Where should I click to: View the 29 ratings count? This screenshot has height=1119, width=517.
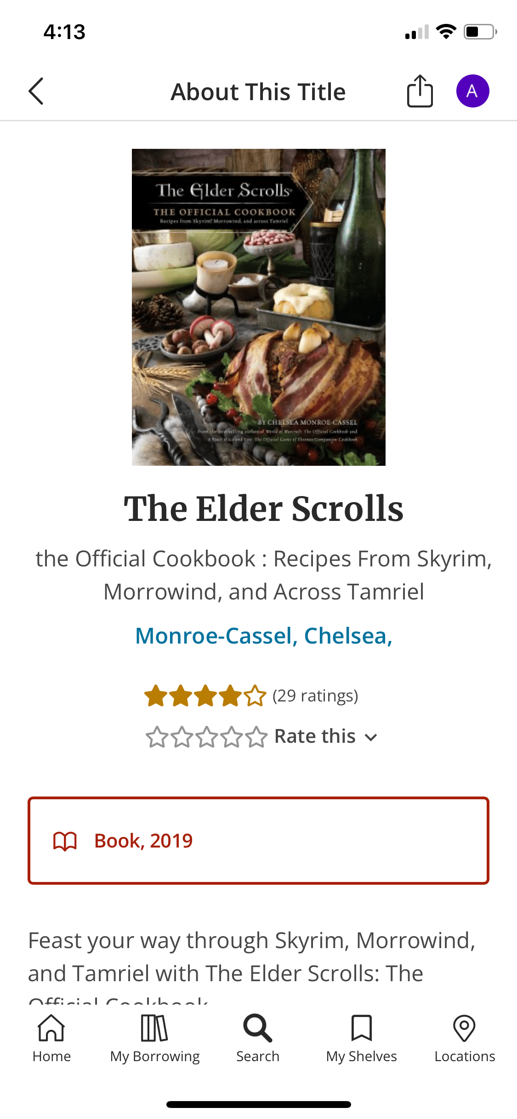(x=315, y=695)
